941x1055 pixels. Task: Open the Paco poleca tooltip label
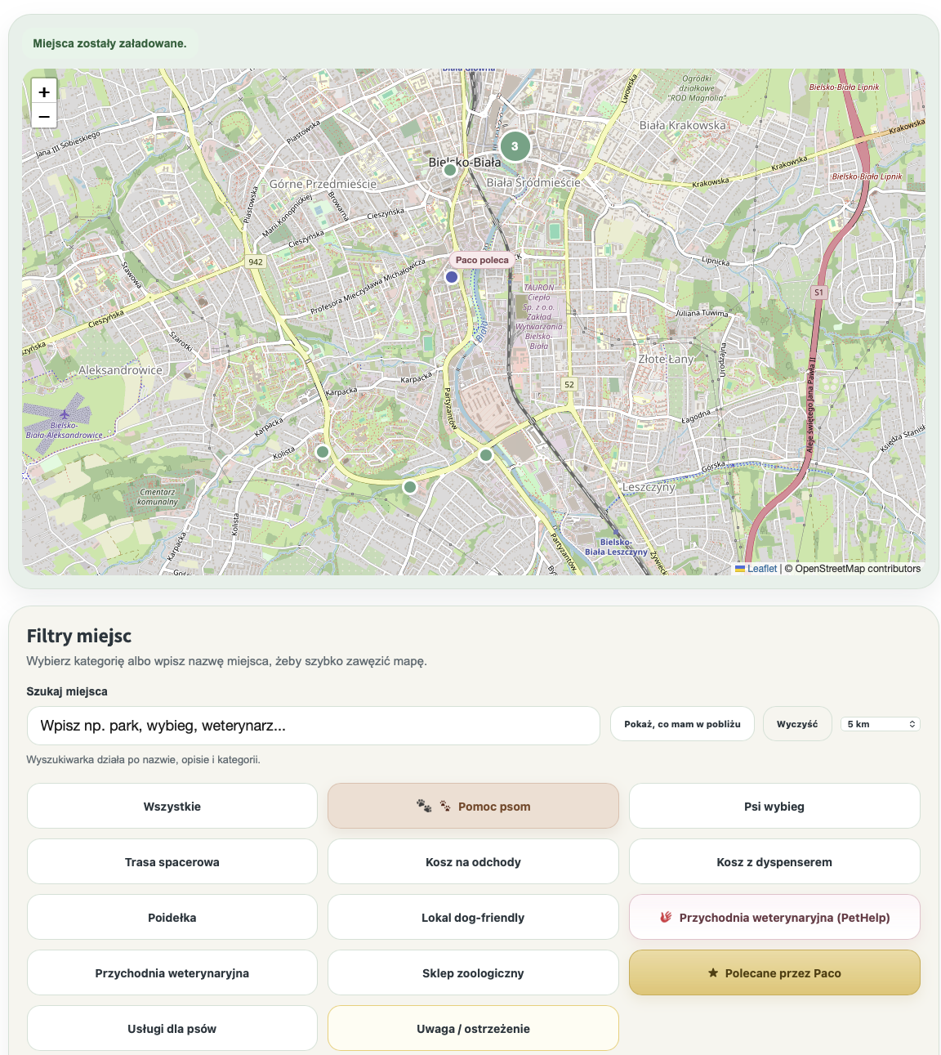tap(482, 260)
